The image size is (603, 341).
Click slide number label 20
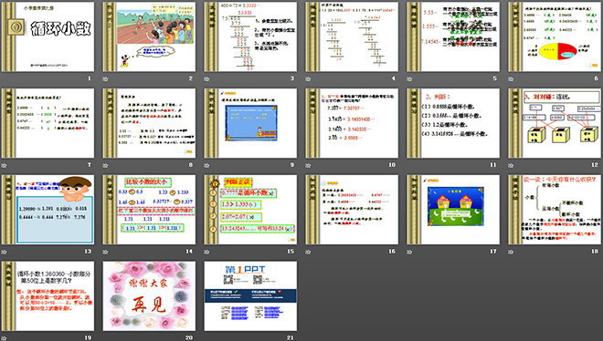[189, 337]
